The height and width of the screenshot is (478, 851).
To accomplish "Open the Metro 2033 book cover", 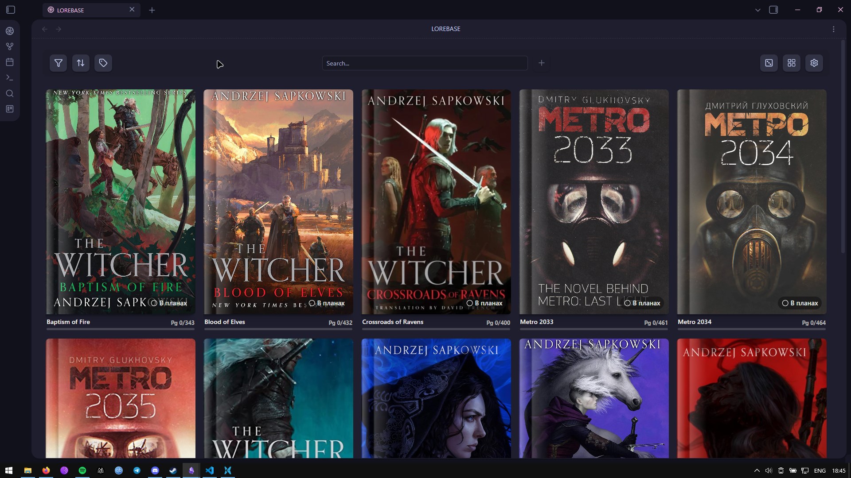I will [x=594, y=201].
